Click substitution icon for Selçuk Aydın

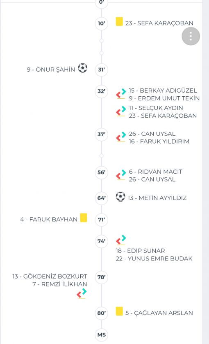coord(121,111)
